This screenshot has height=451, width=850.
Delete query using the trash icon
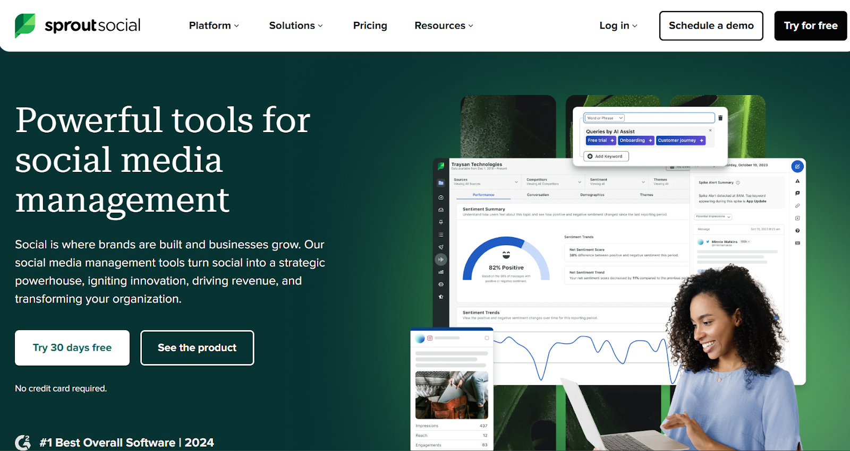[720, 118]
